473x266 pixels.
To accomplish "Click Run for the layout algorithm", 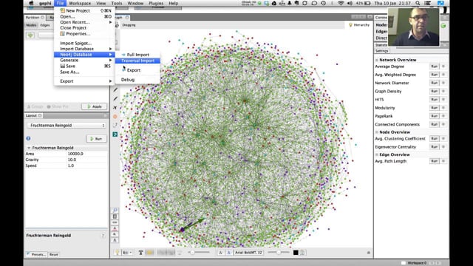I will coord(96,139).
